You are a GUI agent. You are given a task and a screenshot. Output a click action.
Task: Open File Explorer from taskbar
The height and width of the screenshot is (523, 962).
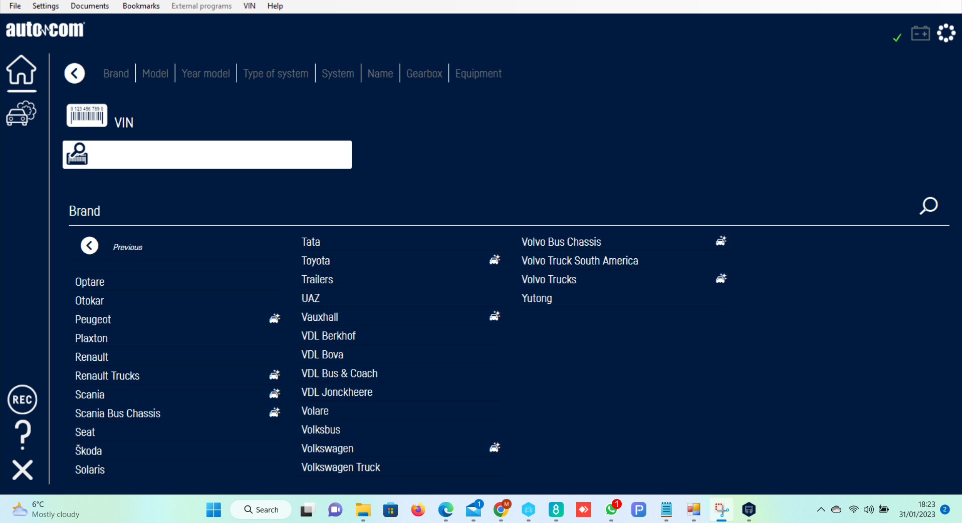pyautogui.click(x=363, y=509)
